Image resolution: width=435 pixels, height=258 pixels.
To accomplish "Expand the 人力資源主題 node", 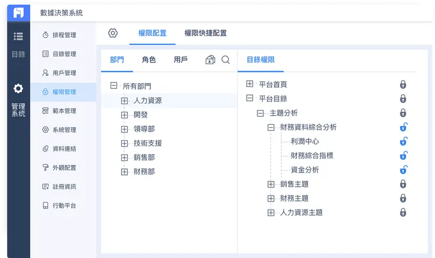I will pos(271,213).
